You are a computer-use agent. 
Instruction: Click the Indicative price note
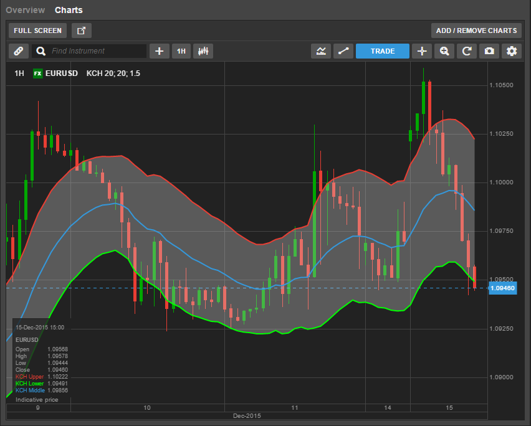pos(37,400)
